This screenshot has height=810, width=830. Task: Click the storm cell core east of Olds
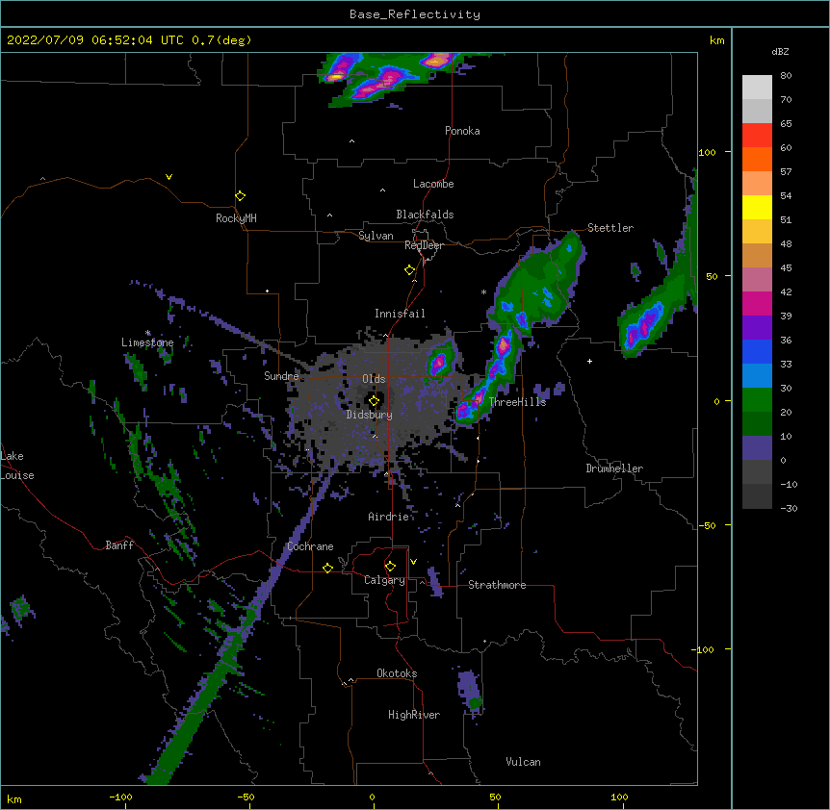pos(438,363)
